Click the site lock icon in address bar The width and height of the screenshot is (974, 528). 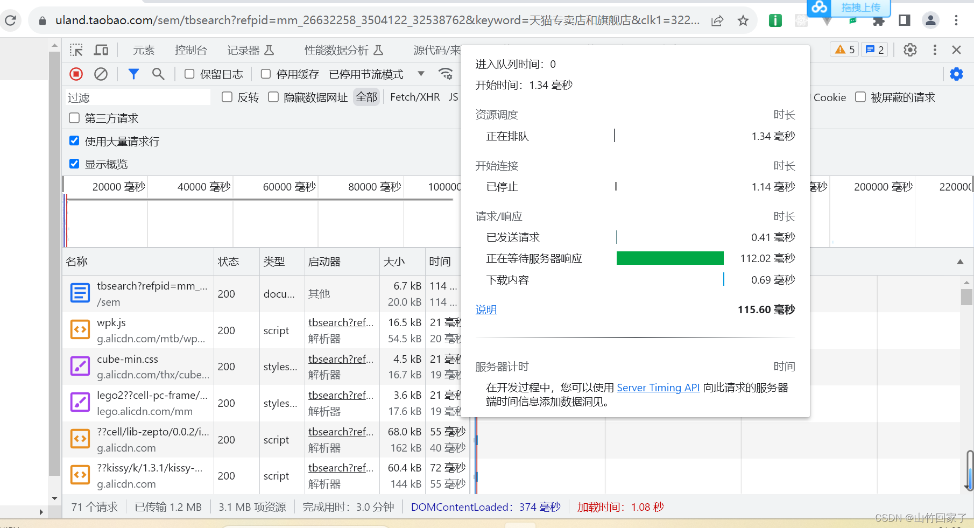click(x=43, y=21)
